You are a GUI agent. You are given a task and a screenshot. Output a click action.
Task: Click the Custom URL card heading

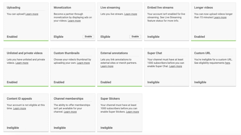[x=202, y=53]
